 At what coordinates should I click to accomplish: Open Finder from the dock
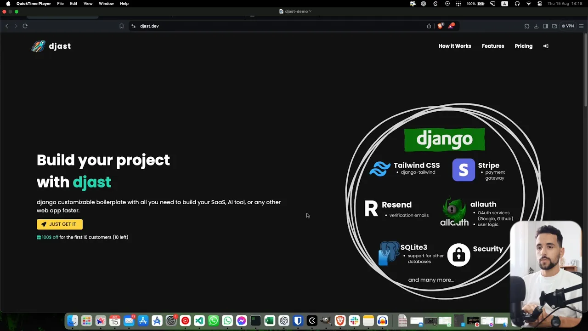(x=73, y=321)
